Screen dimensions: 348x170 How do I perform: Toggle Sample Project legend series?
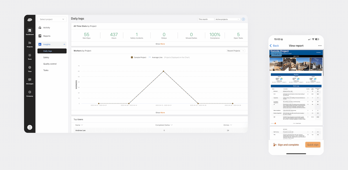pyautogui.click(x=139, y=57)
